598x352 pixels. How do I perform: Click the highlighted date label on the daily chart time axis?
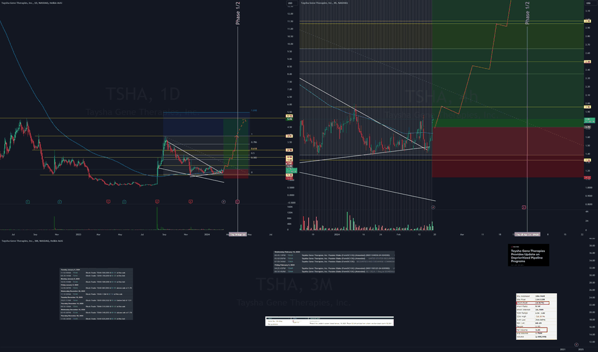[x=237, y=234]
